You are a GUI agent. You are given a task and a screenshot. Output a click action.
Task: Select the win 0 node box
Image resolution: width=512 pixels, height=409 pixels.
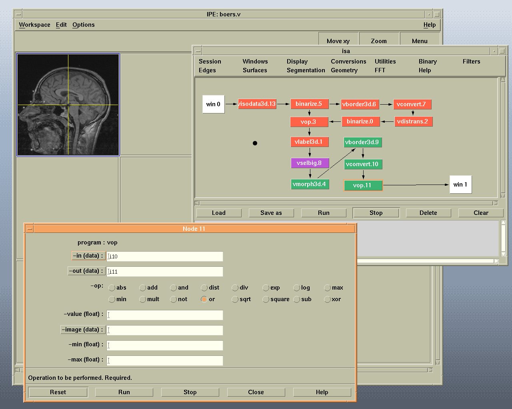click(x=213, y=104)
